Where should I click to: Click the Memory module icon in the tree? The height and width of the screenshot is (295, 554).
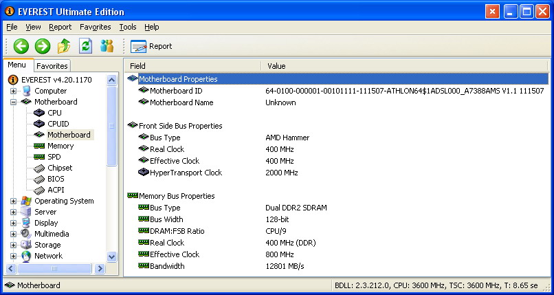[x=39, y=146]
